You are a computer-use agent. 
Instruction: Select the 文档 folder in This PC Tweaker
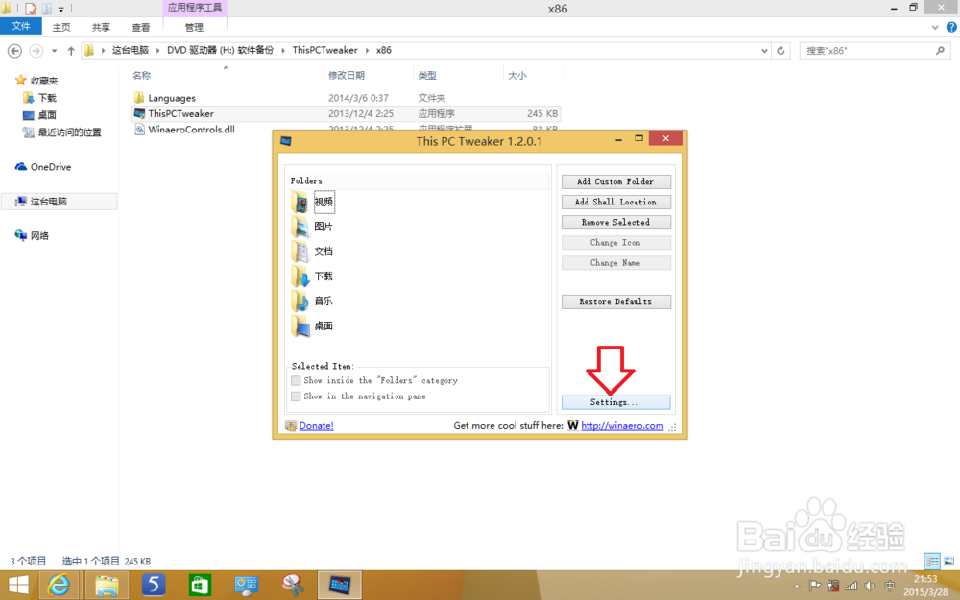point(324,253)
